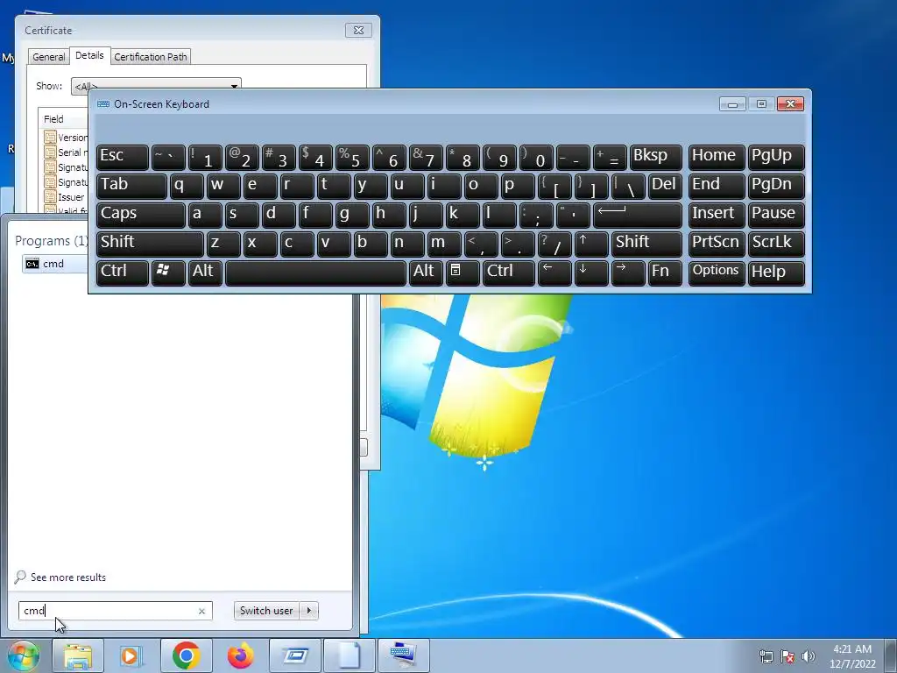Click the down arrow key on the on-screen keyboard
Screen dimensions: 897x673
point(591,273)
